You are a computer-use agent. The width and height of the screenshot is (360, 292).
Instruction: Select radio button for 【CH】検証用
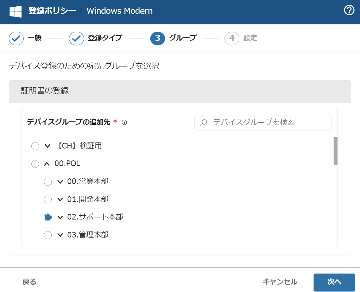pos(35,146)
